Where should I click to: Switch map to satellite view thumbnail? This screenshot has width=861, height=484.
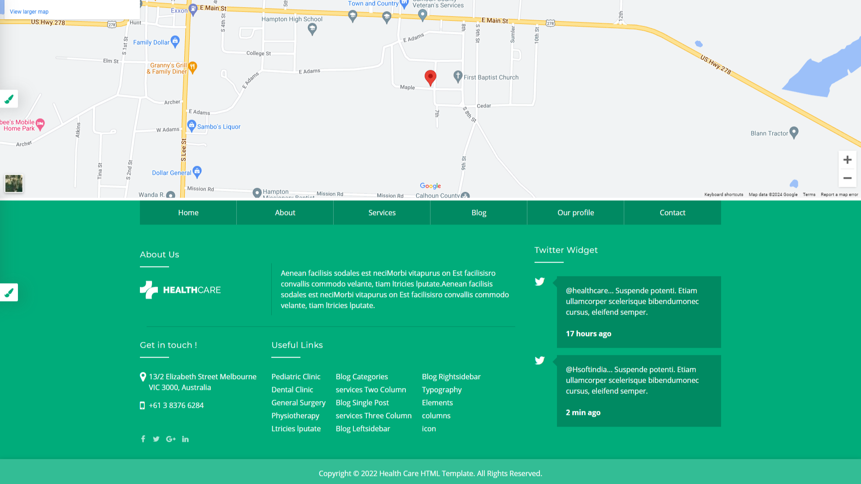point(14,183)
